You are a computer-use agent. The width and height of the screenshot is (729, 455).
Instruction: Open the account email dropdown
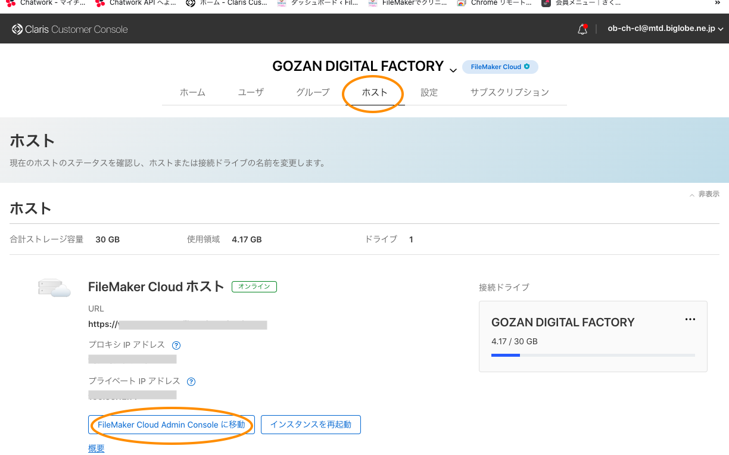tap(665, 29)
